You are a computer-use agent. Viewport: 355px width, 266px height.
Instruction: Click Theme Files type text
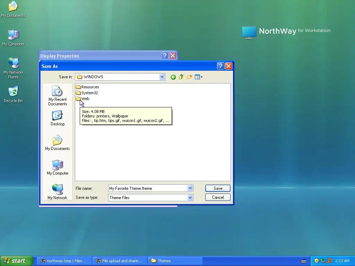point(120,198)
